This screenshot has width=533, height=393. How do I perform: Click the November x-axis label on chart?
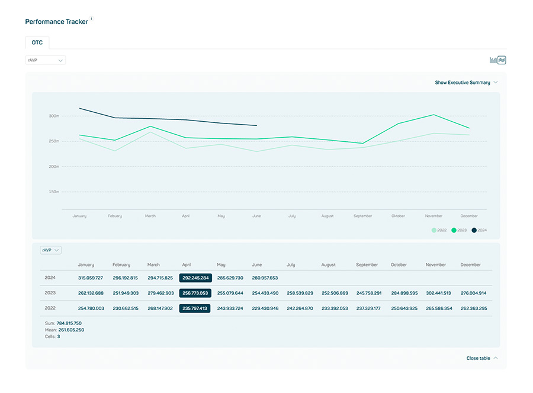[434, 216]
